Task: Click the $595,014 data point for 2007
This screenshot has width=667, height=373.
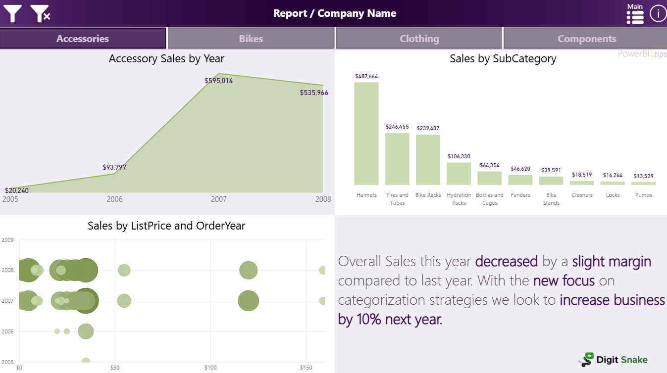Action: pyautogui.click(x=219, y=74)
